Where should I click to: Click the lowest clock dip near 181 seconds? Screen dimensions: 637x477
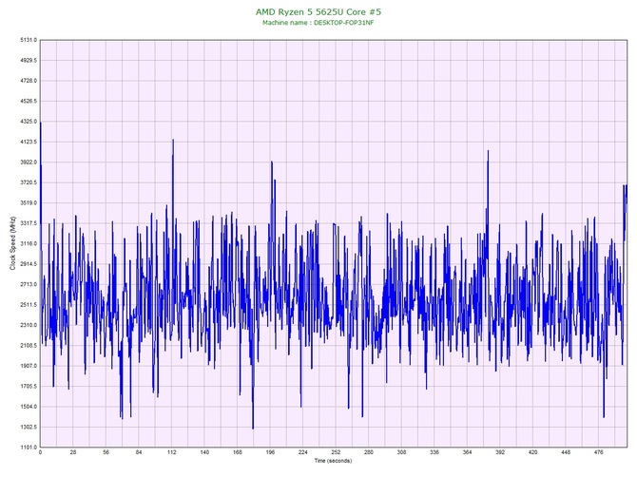coord(253,429)
